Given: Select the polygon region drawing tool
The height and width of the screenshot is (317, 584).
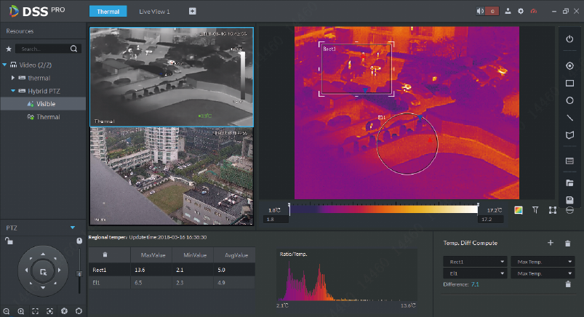Looking at the screenshot, I should [569, 135].
